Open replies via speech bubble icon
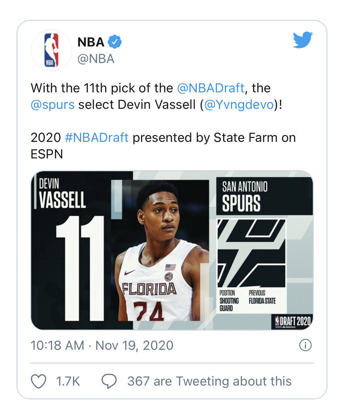344x414 pixels. [109, 381]
